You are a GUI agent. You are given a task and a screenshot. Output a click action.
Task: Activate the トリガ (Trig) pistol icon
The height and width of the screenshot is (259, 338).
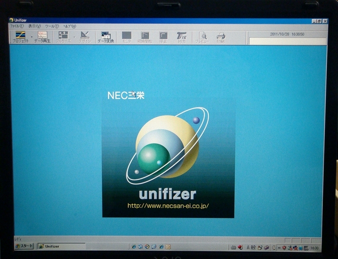click(182, 37)
